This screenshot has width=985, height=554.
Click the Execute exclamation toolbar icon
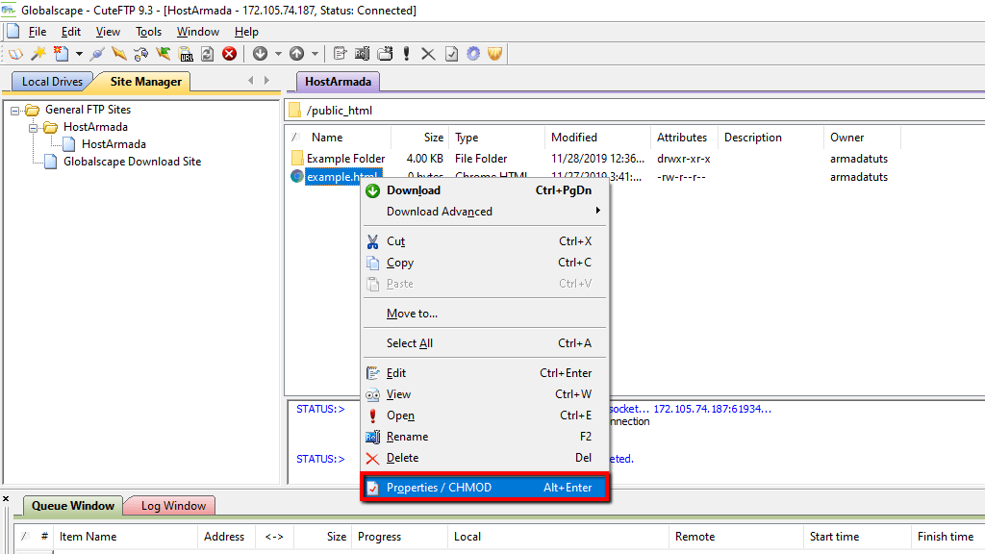tap(407, 54)
